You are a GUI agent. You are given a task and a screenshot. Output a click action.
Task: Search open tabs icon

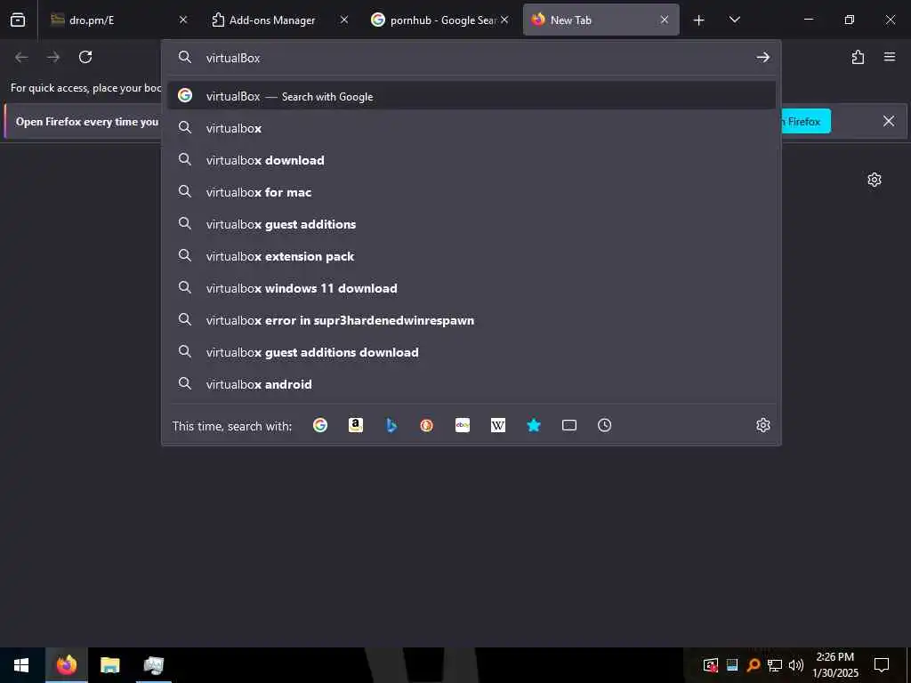point(569,425)
